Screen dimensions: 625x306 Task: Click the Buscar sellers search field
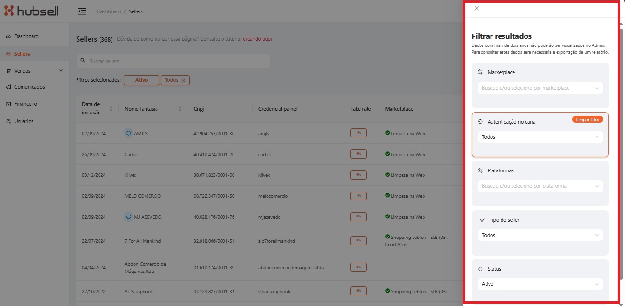click(x=177, y=61)
